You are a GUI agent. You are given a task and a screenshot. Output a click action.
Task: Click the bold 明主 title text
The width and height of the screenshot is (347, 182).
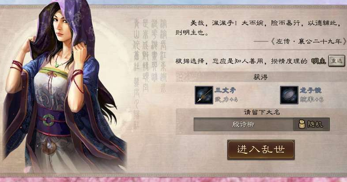click(x=318, y=61)
